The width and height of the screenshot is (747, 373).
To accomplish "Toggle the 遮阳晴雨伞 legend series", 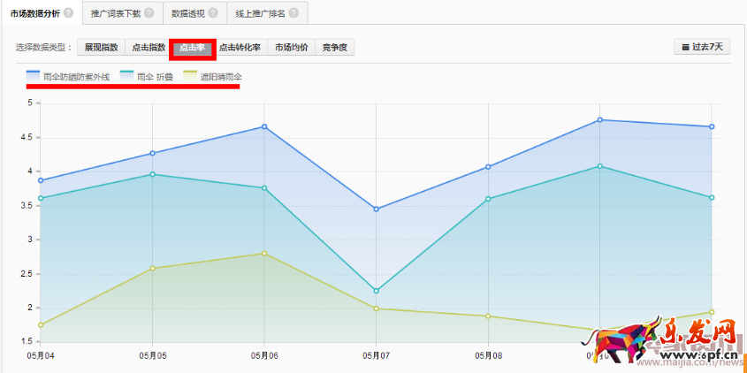I will tap(212, 77).
